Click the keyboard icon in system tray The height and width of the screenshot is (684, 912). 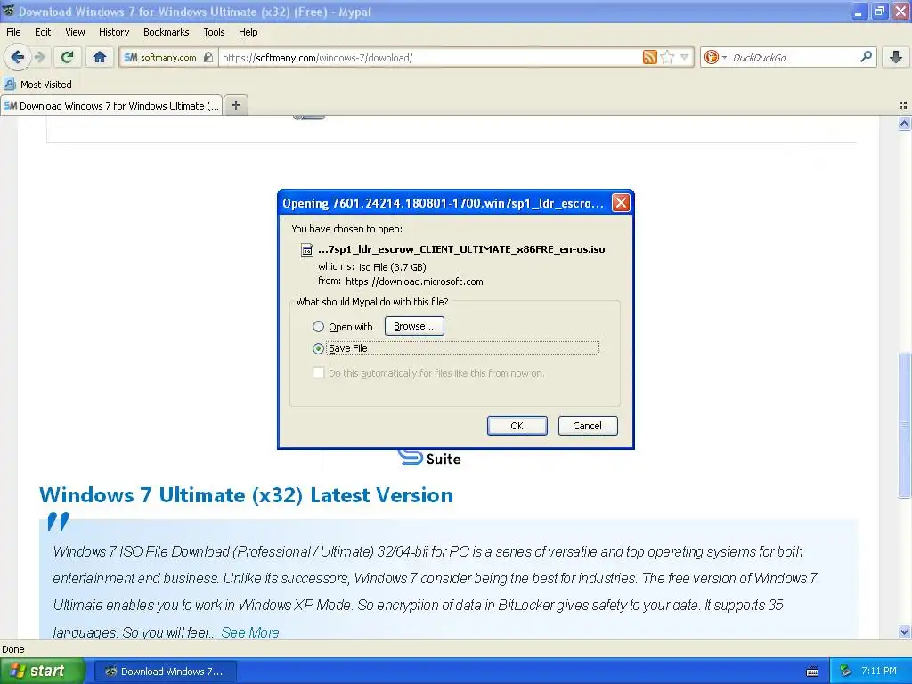812,672
